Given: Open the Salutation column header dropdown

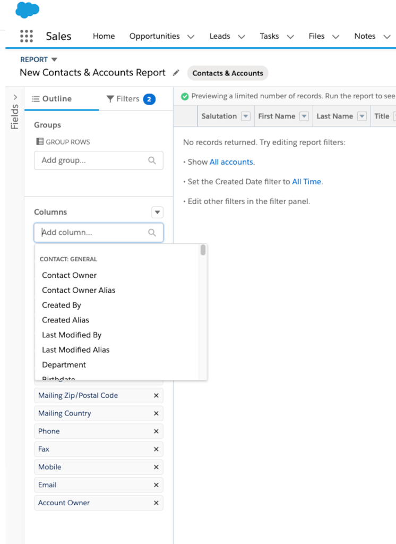Looking at the screenshot, I should point(245,116).
